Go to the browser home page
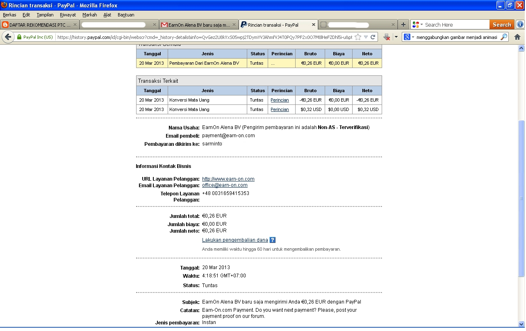This screenshot has width=526, height=331. click(517, 37)
